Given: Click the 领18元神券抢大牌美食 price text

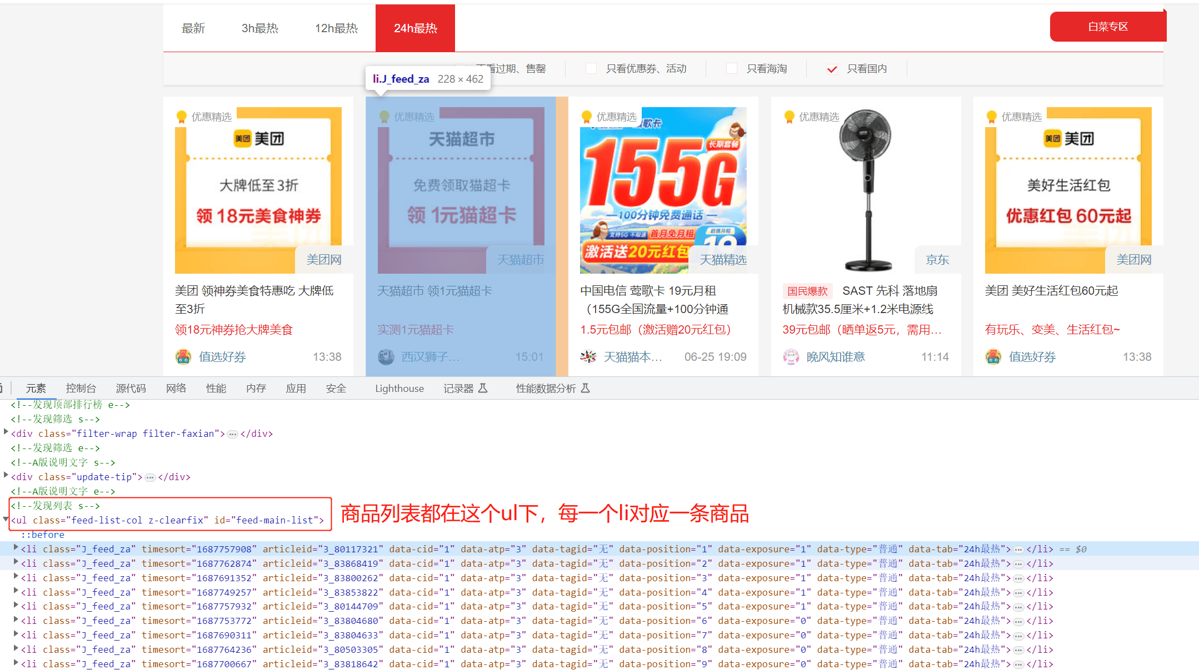Looking at the screenshot, I should pyautogui.click(x=234, y=330).
